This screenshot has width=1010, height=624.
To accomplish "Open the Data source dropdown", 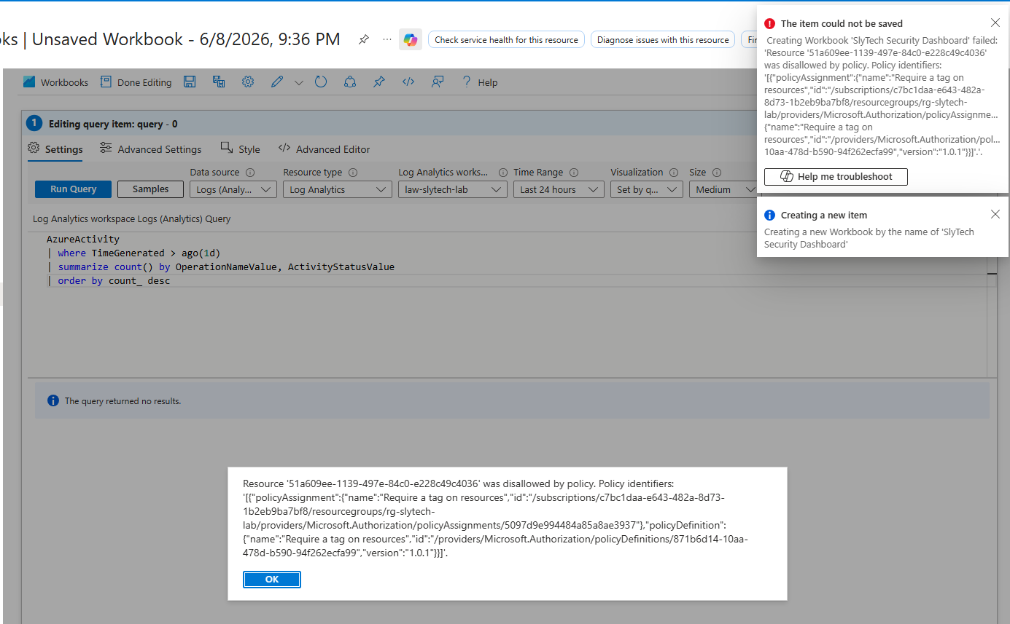I will 233,189.
